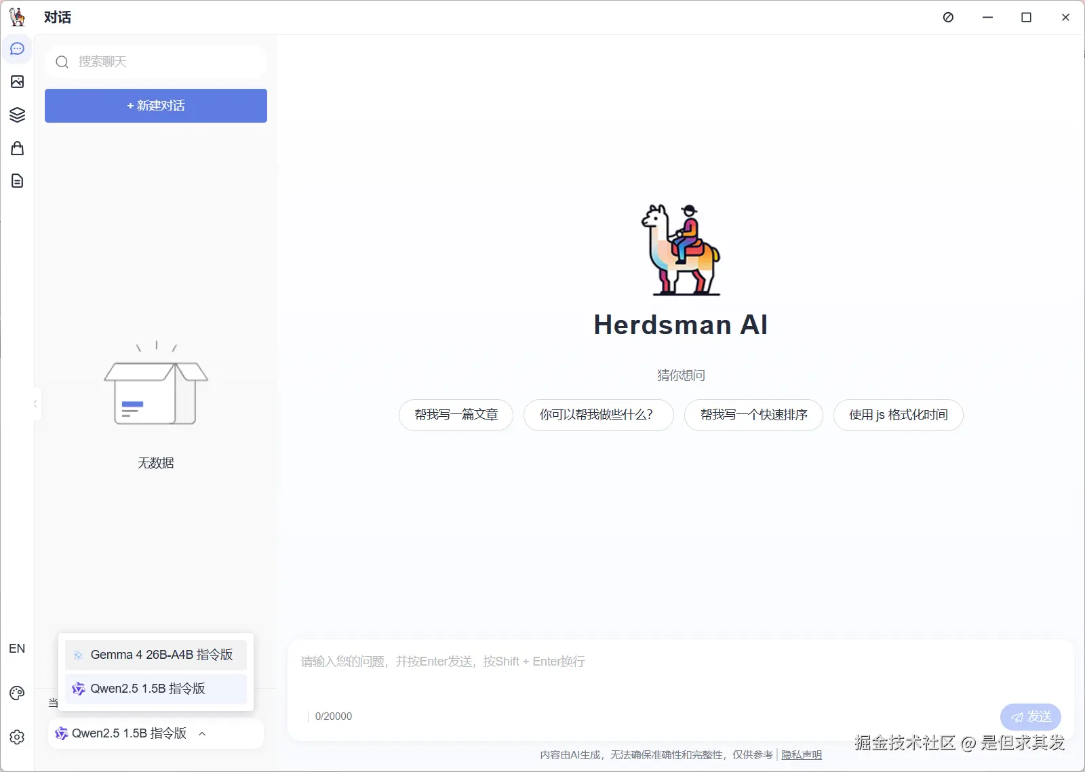This screenshot has width=1085, height=772.
Task: Click the 发送 send button
Action: click(x=1029, y=716)
